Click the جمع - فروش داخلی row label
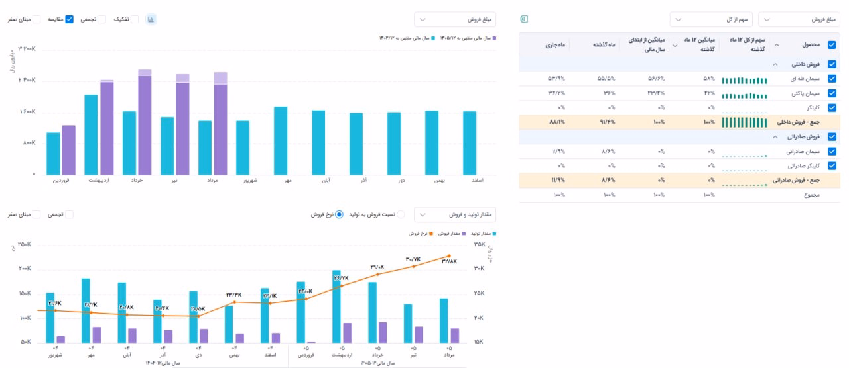This screenshot has width=849, height=368. click(x=798, y=122)
